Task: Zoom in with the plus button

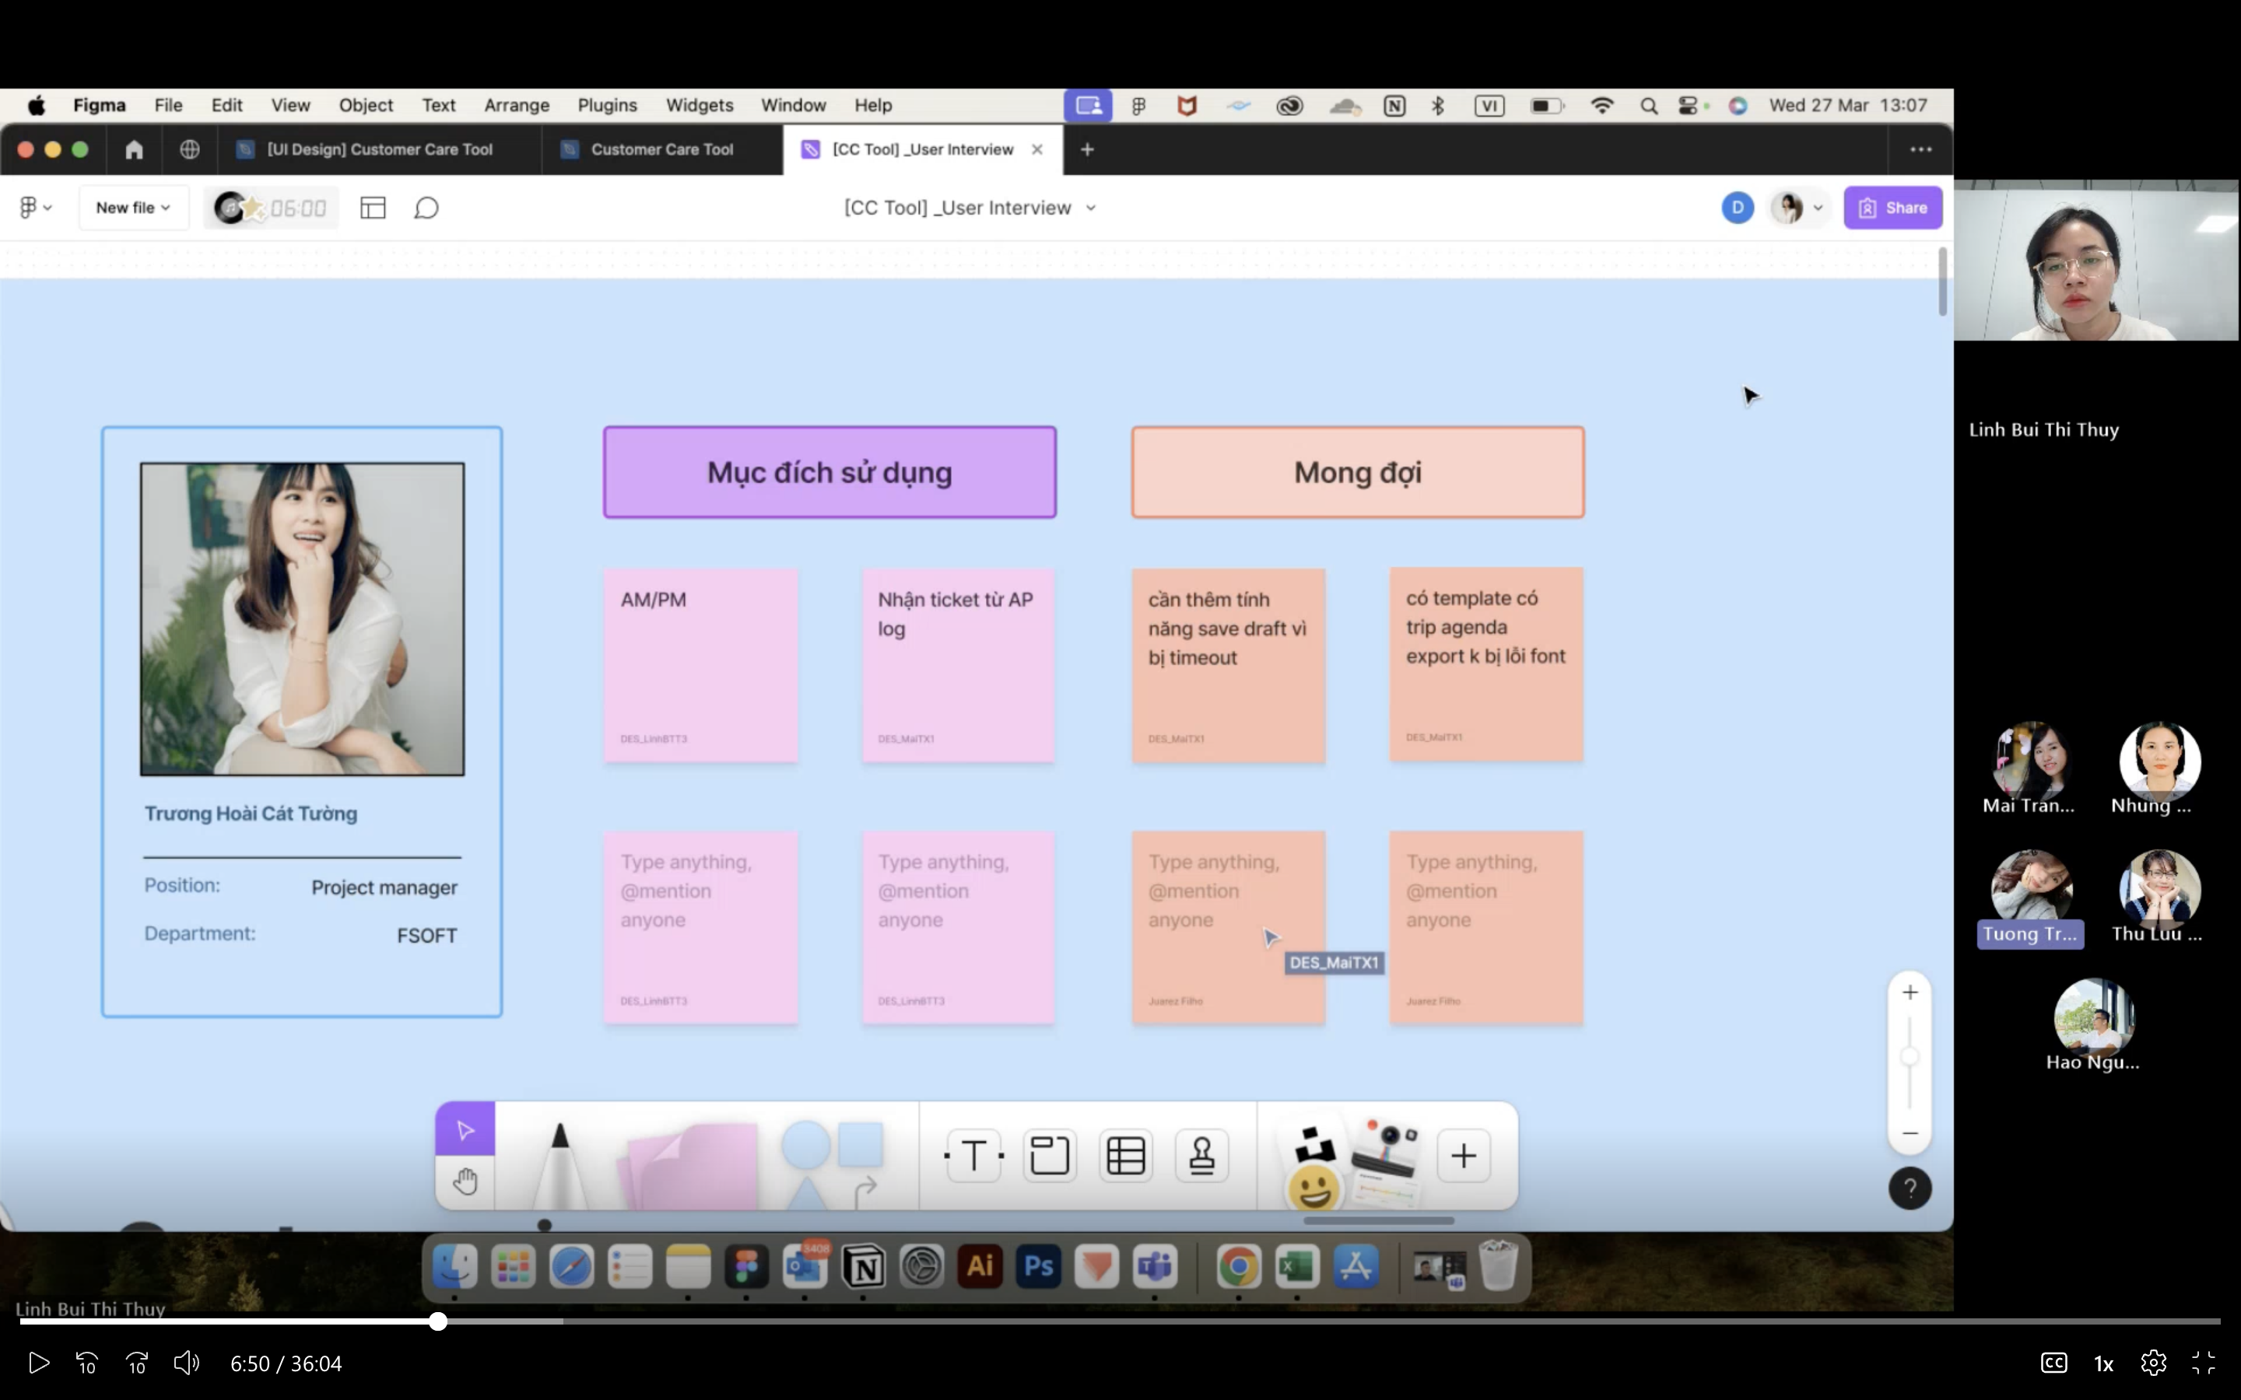Action: click(x=1910, y=992)
